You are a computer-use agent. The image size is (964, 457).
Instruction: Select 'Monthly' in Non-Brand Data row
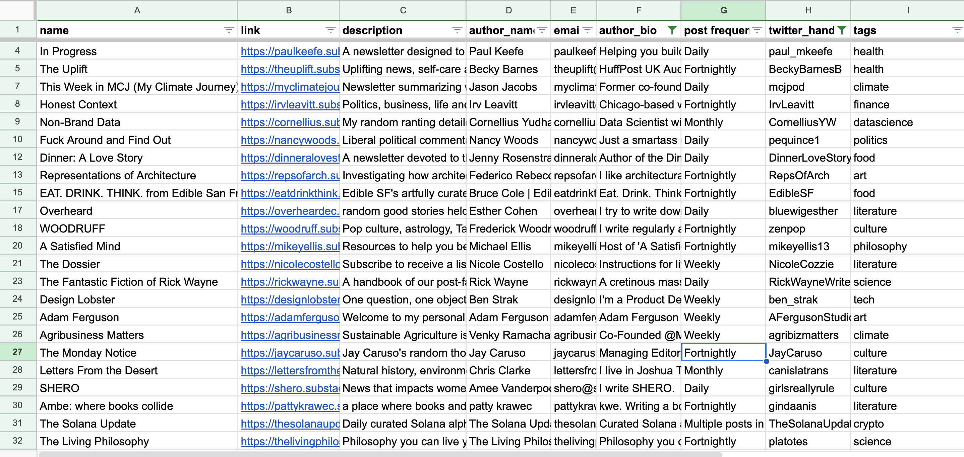(x=723, y=122)
